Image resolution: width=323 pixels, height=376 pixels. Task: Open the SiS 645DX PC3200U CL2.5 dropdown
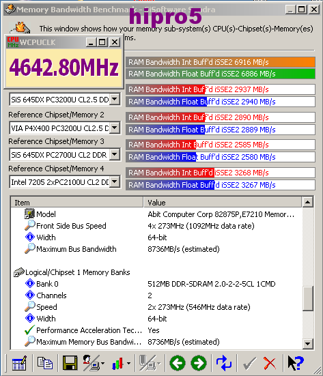pos(115,99)
